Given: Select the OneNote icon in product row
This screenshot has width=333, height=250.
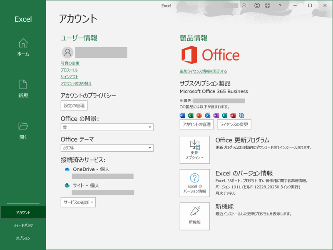Looking at the screenshot, I should point(216,115).
